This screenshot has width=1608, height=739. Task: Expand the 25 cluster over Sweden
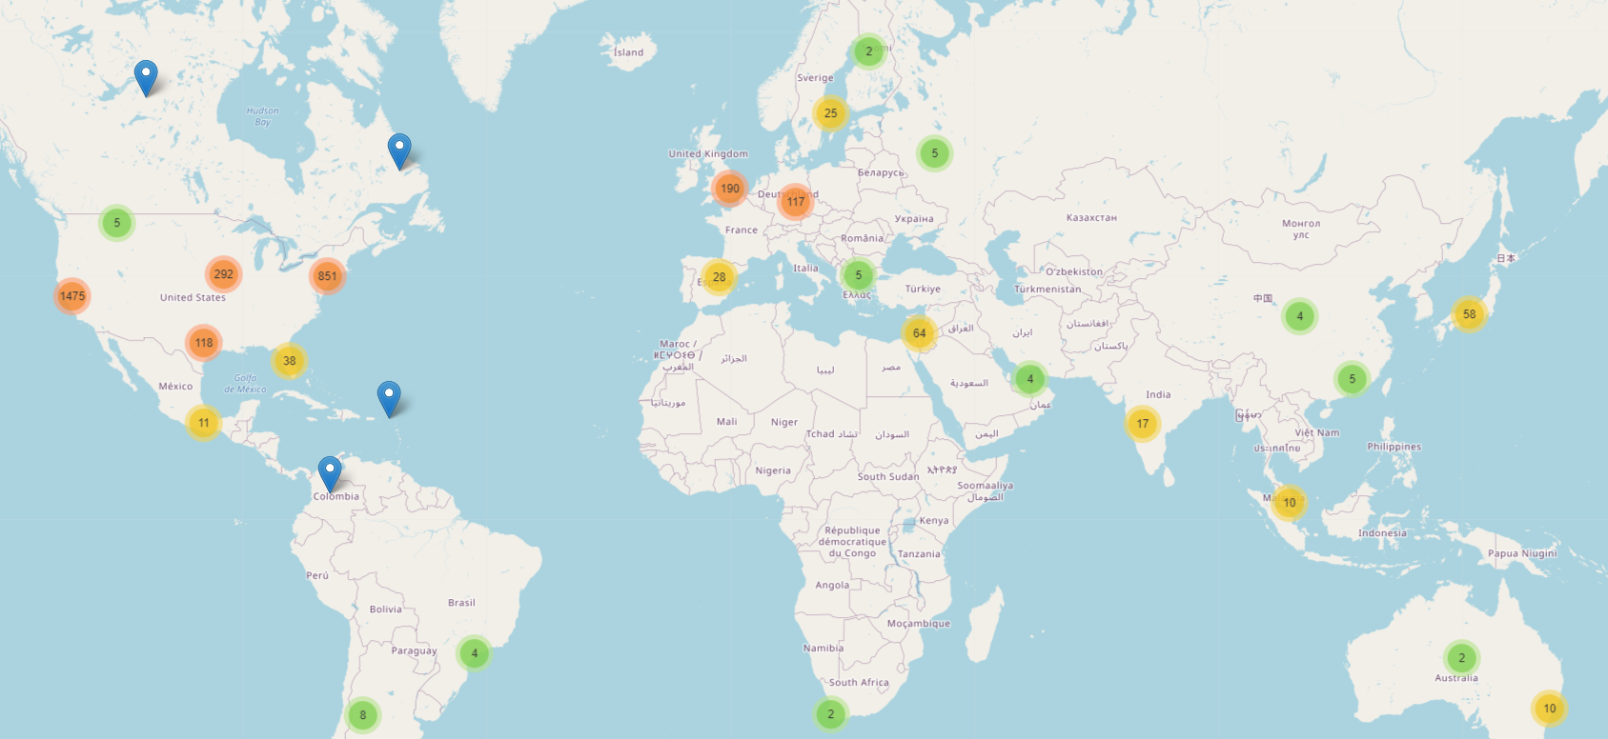[x=830, y=113]
